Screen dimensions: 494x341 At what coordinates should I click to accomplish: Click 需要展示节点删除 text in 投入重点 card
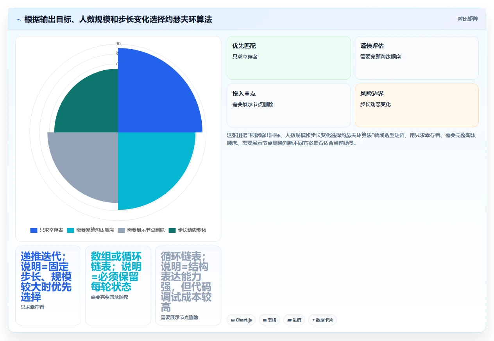(252, 104)
